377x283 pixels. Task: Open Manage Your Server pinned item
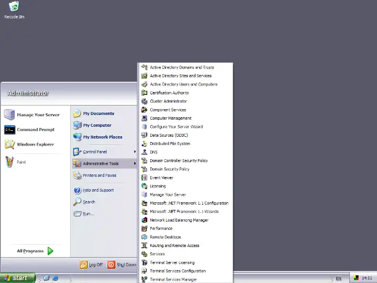pyautogui.click(x=31, y=115)
